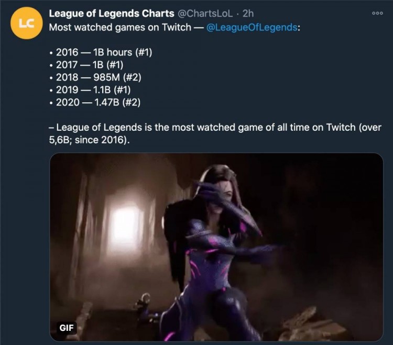393x345 pixels.
Task: Play the GIF of the purple-armored character
Action: coord(216,247)
